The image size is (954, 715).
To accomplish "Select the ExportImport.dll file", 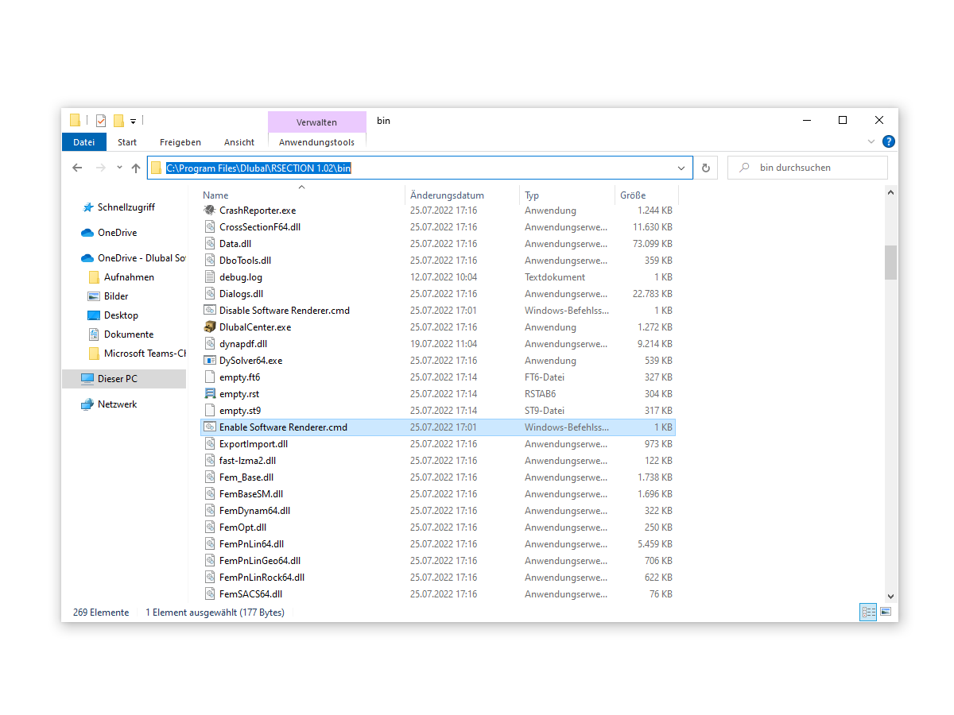I will click(x=437, y=444).
